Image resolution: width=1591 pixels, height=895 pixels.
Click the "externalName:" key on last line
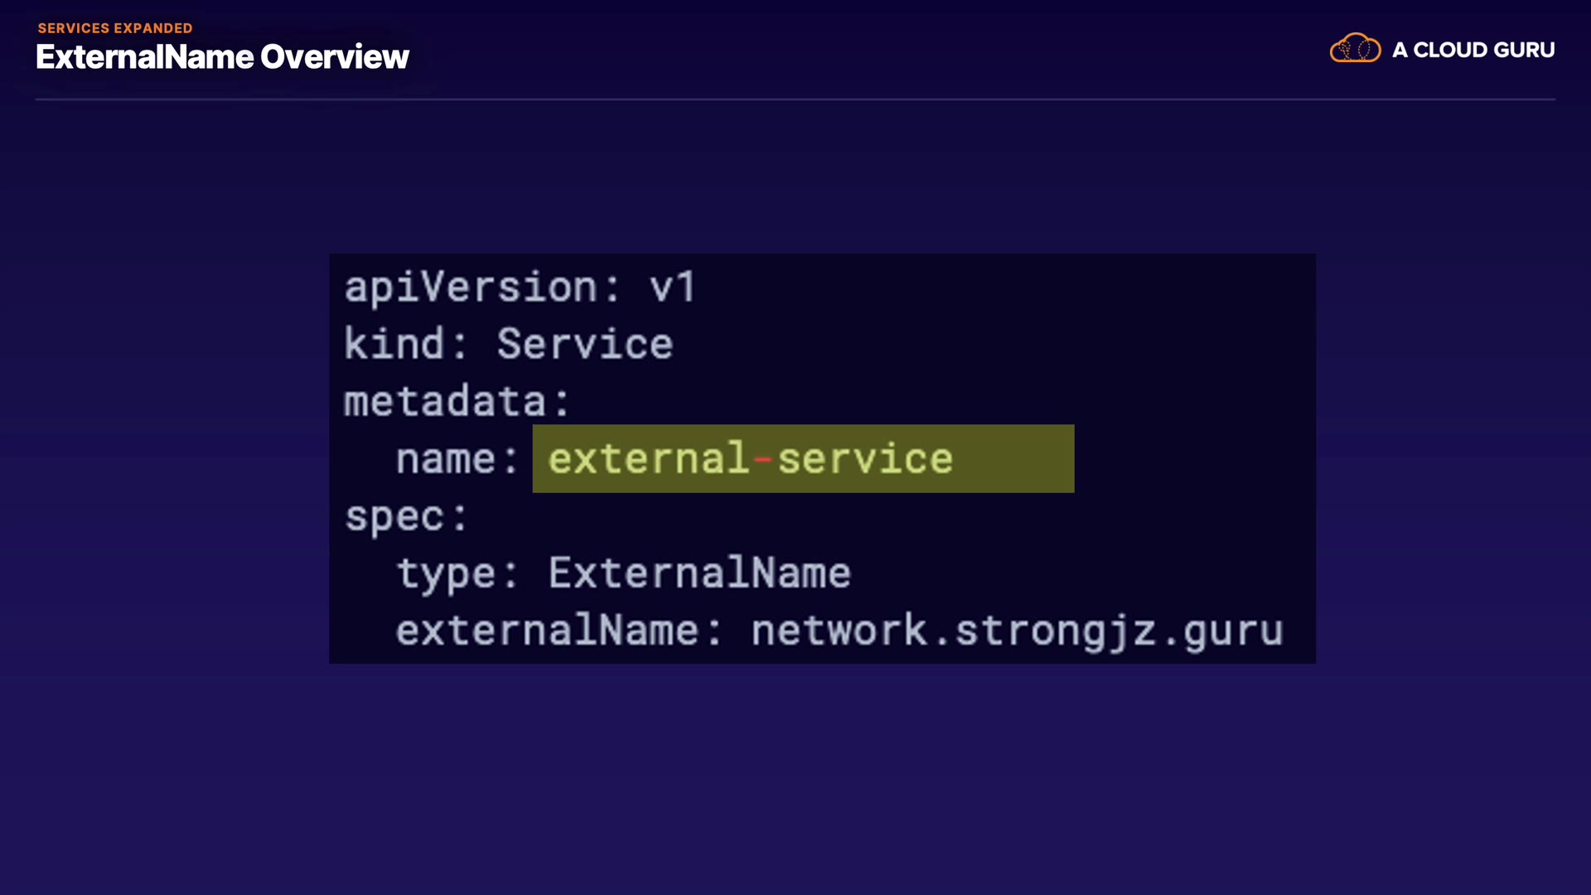tap(559, 631)
